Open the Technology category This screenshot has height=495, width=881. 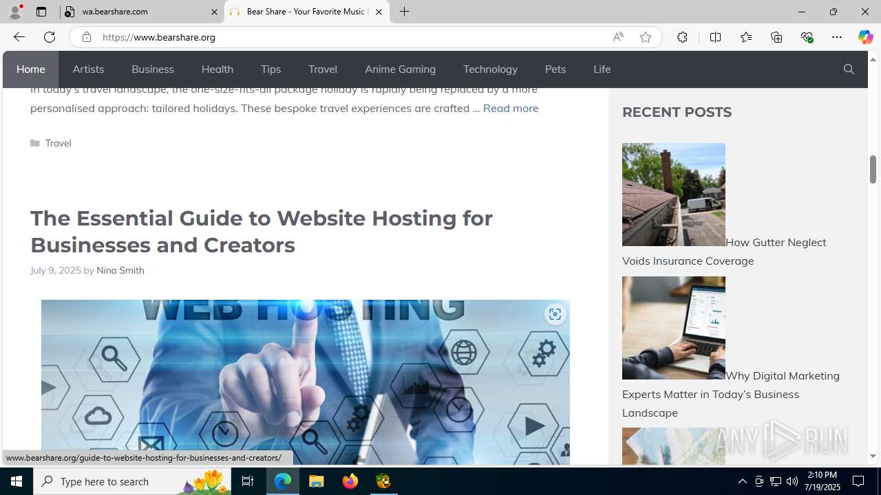[x=490, y=69]
